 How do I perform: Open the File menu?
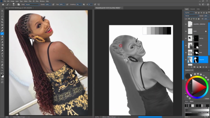coord(5,1)
